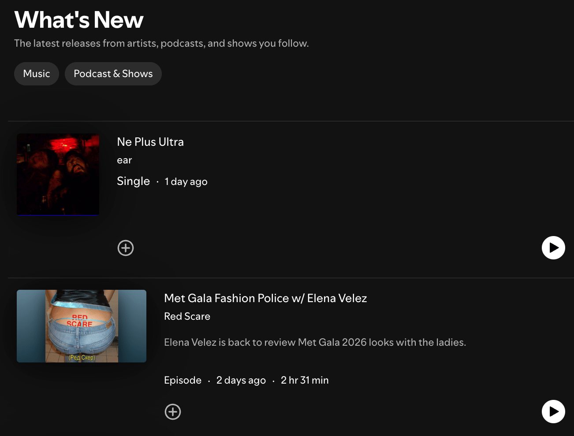Click the 'latest releases' subtitle text
Viewport: 574px width, 436px height.
click(x=161, y=43)
